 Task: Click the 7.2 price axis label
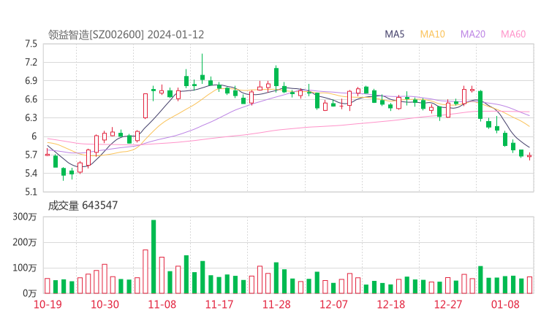31,62
